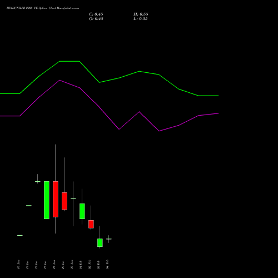Click the doji candle for 04 Feb
The width and height of the screenshot is (278, 278).
109,239
